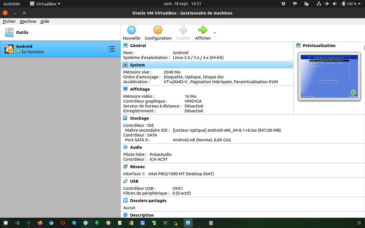Viewport: 365px width, 228px height.
Task: Click the Description section speech-bubble icon
Action: pyautogui.click(x=125, y=215)
